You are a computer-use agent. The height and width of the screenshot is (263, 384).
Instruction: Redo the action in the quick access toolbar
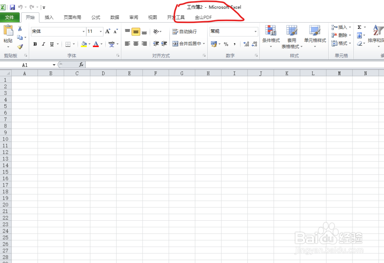point(32,7)
